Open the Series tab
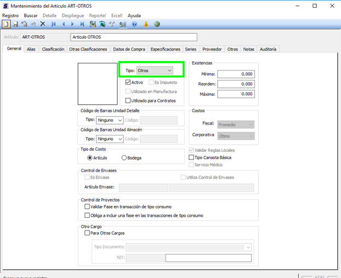 [191, 49]
